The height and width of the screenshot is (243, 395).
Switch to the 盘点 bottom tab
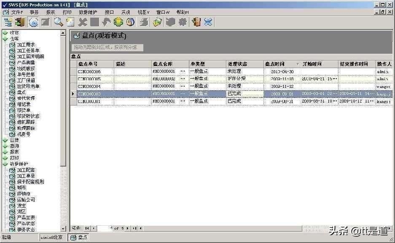click(x=79, y=237)
